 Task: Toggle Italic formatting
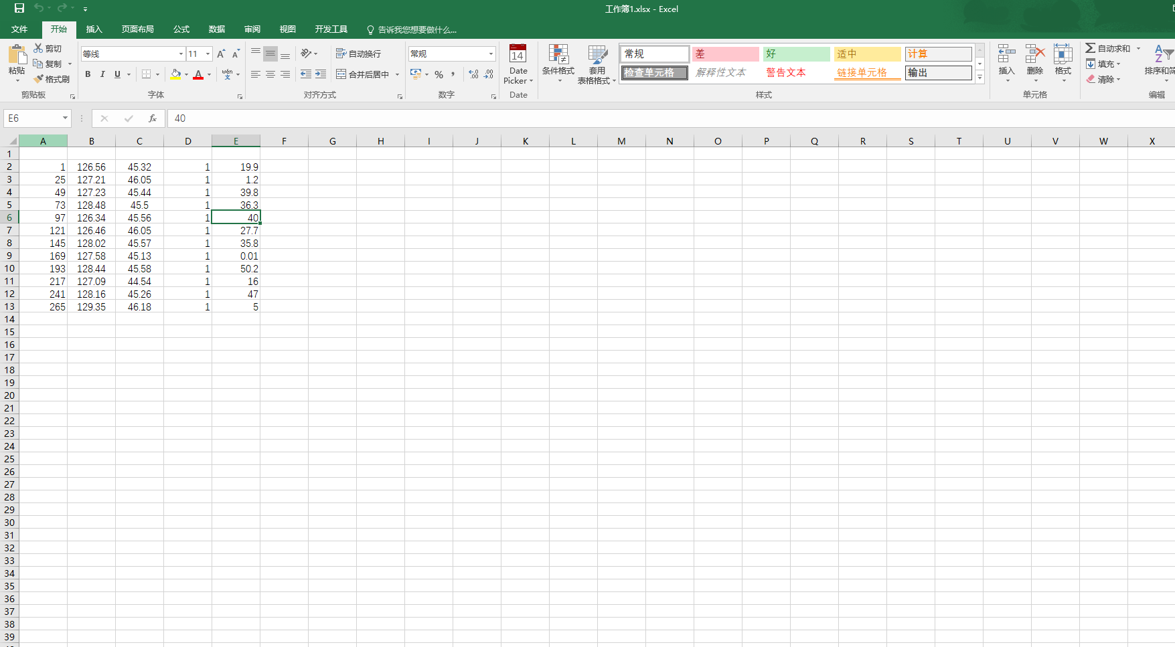click(x=102, y=74)
